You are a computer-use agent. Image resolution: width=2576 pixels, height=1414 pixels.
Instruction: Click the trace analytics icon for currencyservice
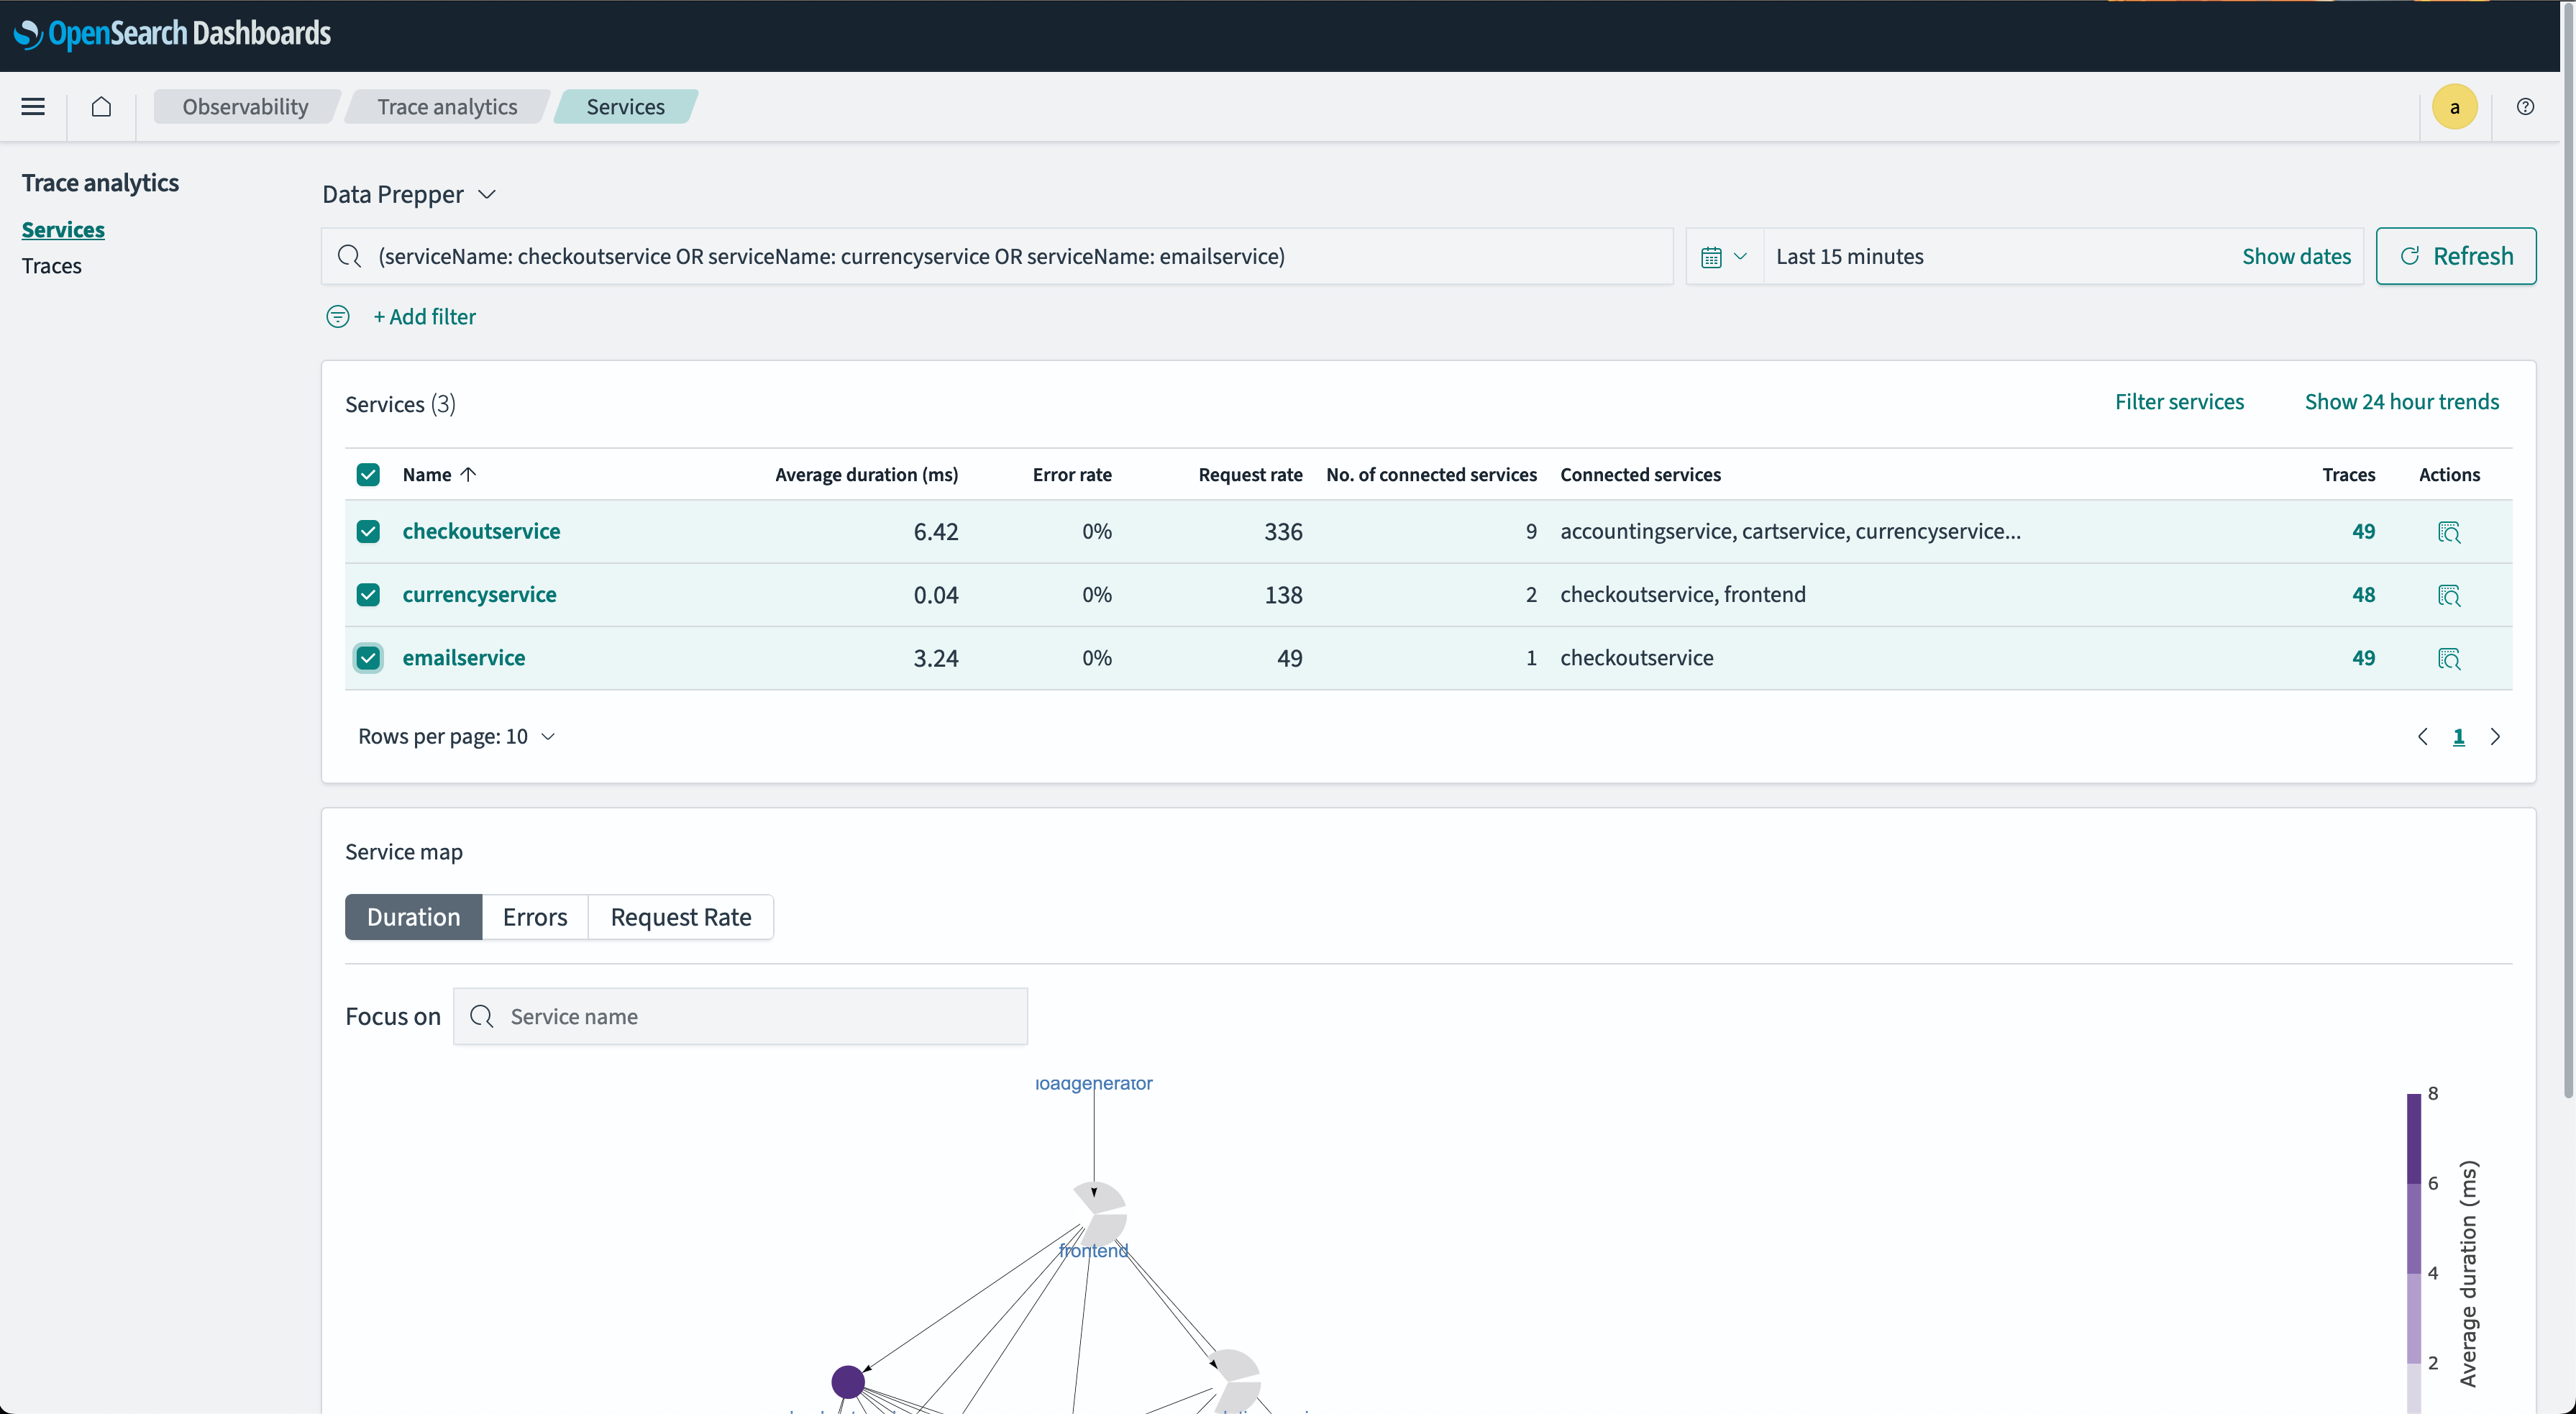[x=2449, y=596]
